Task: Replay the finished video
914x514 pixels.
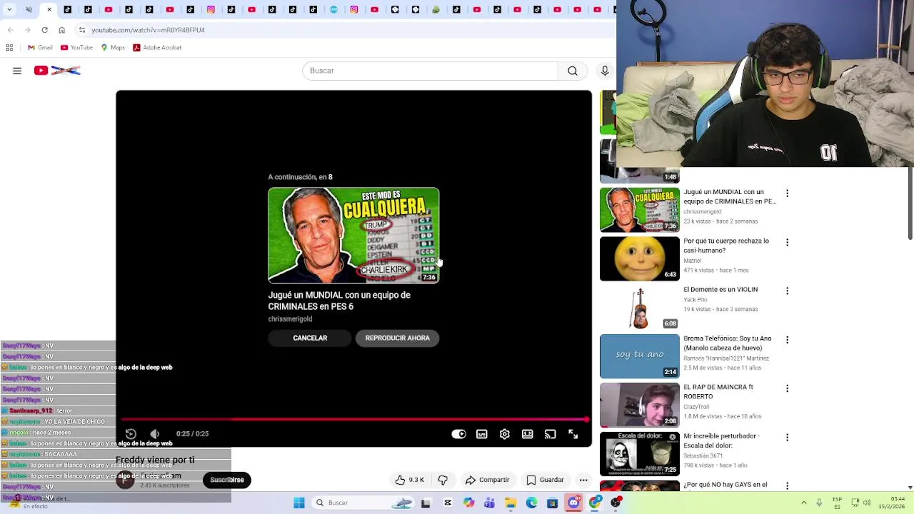Action: point(131,434)
